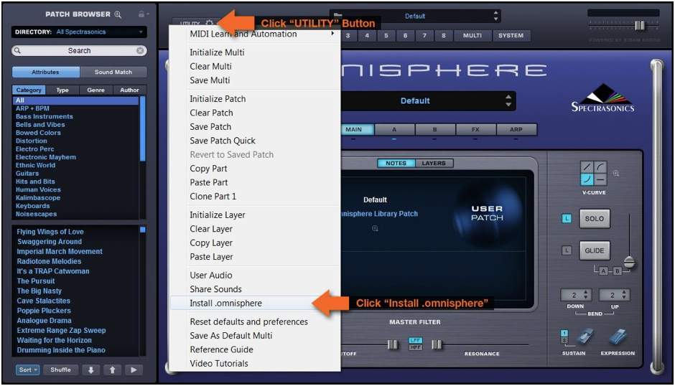Switch display to NOTES view
Image resolution: width=675 pixels, height=386 pixels.
pyautogui.click(x=396, y=163)
